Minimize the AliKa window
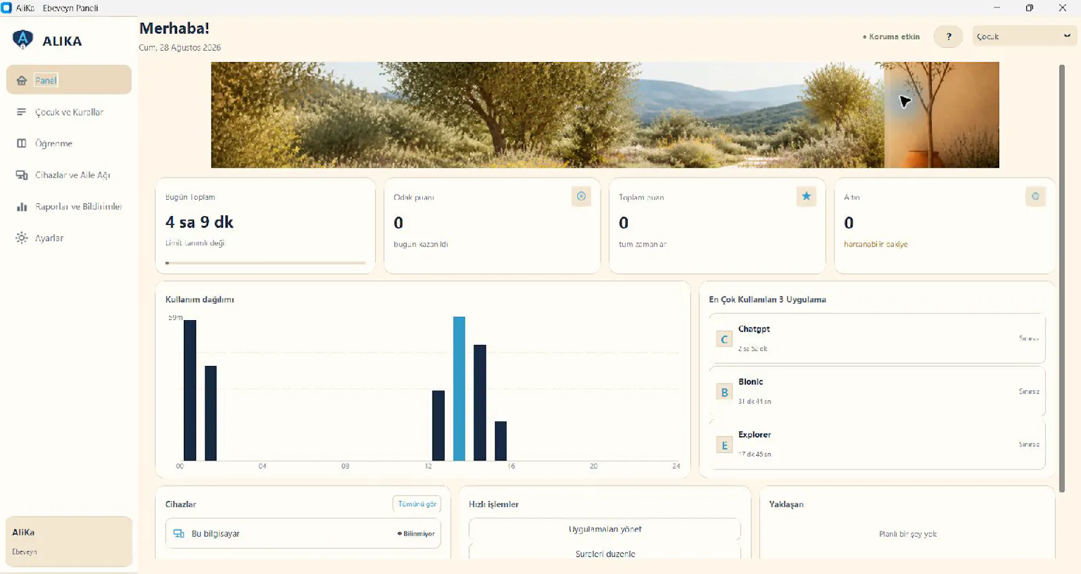The image size is (1081, 574). click(x=997, y=8)
